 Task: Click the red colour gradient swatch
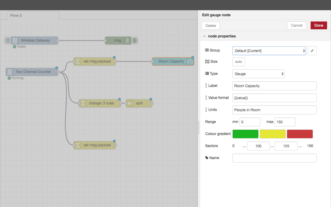pos(299,134)
